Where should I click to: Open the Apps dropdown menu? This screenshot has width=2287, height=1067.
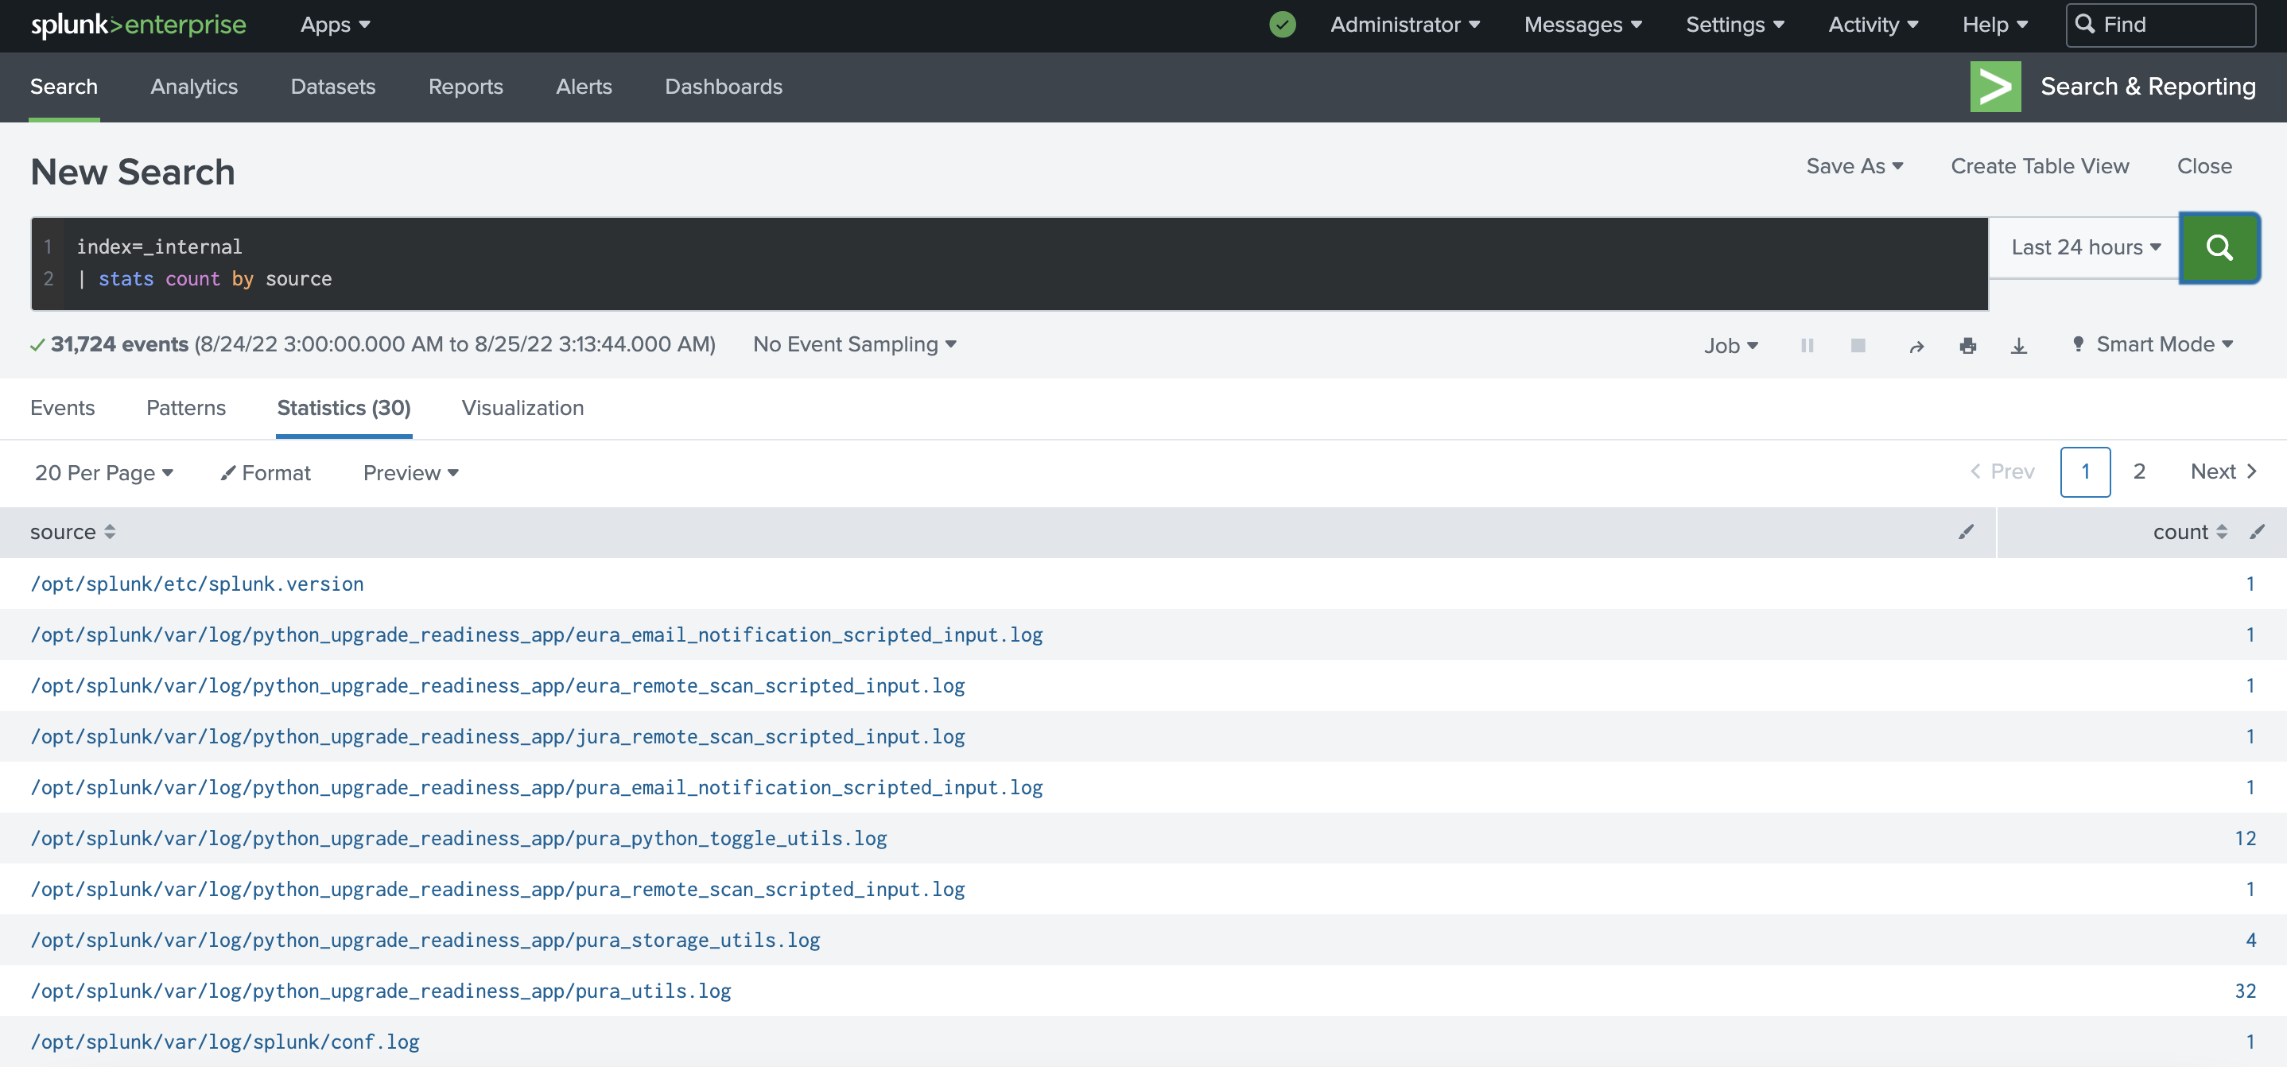[x=335, y=24]
